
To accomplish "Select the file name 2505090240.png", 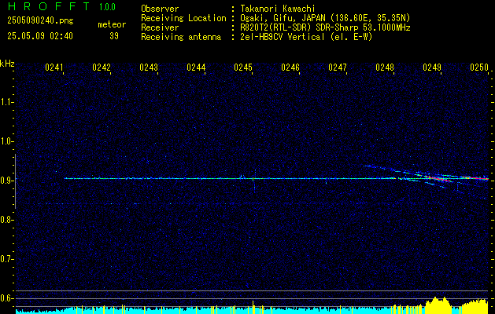I will pos(40,21).
